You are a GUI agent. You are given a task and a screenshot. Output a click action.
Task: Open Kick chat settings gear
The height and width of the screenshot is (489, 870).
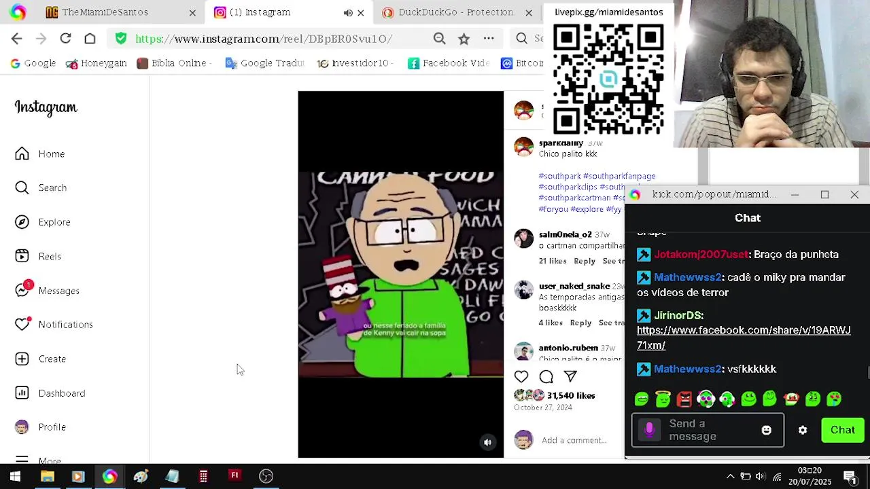click(803, 431)
